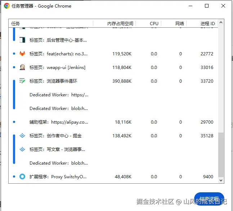Image resolution: width=233 pixels, height=211 pixels.
Task: Click the favicon of 后台管理中心 tab
Action: (x=22, y=40)
